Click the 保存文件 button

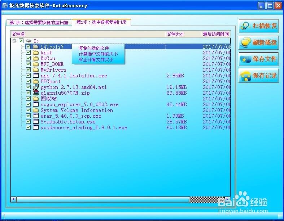259,59
